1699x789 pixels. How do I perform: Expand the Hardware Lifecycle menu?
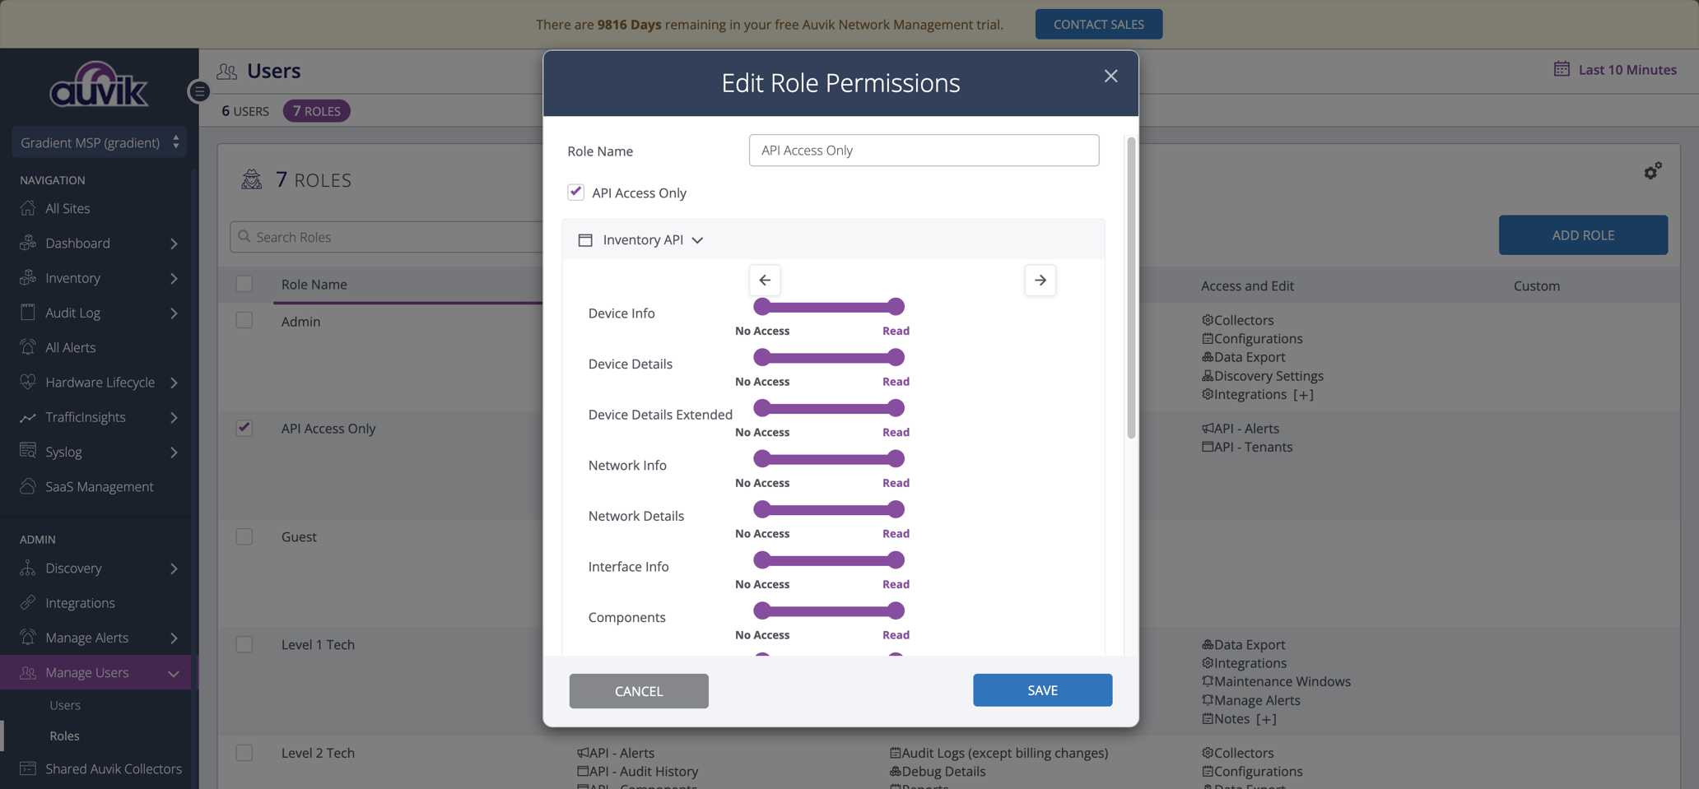tap(100, 382)
